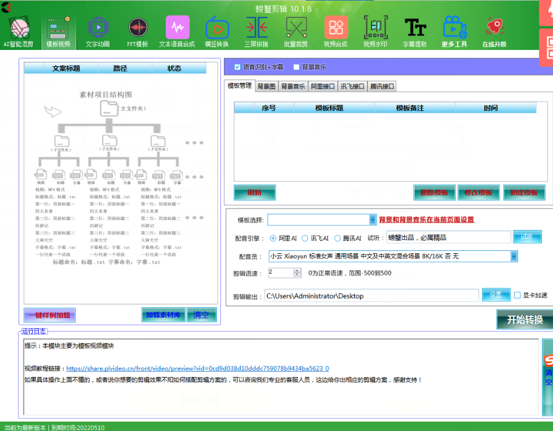Select the 文字动画 tool

tap(98, 29)
